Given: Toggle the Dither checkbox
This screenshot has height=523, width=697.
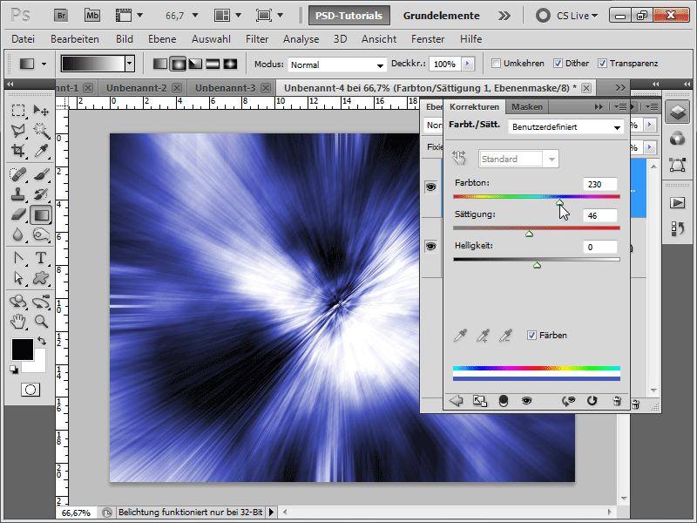Looking at the screenshot, I should point(558,63).
